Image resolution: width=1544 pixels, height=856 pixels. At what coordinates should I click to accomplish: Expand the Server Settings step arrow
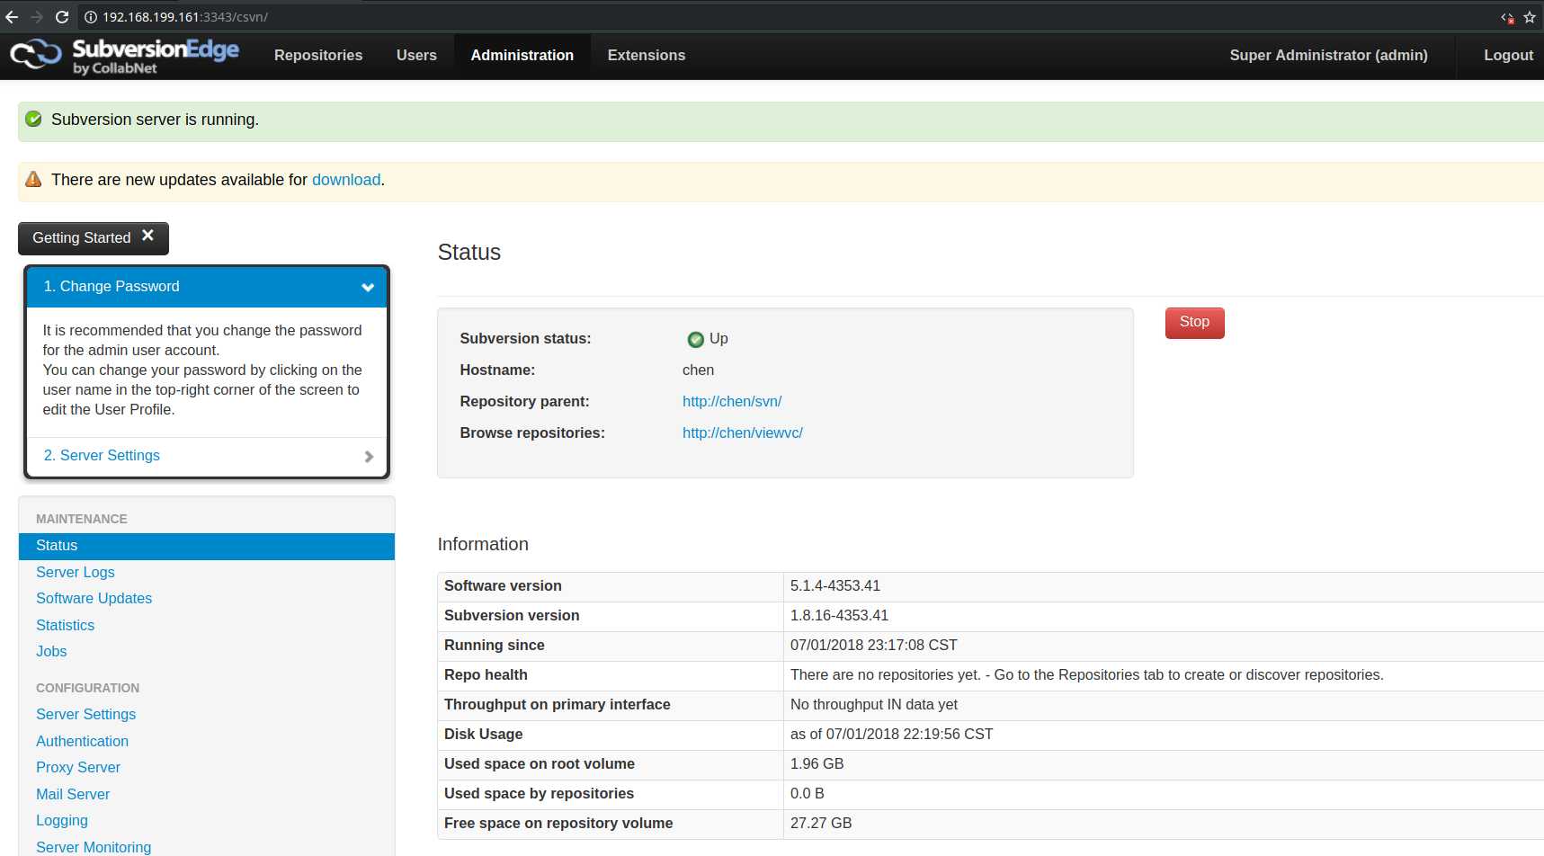pyautogui.click(x=369, y=456)
